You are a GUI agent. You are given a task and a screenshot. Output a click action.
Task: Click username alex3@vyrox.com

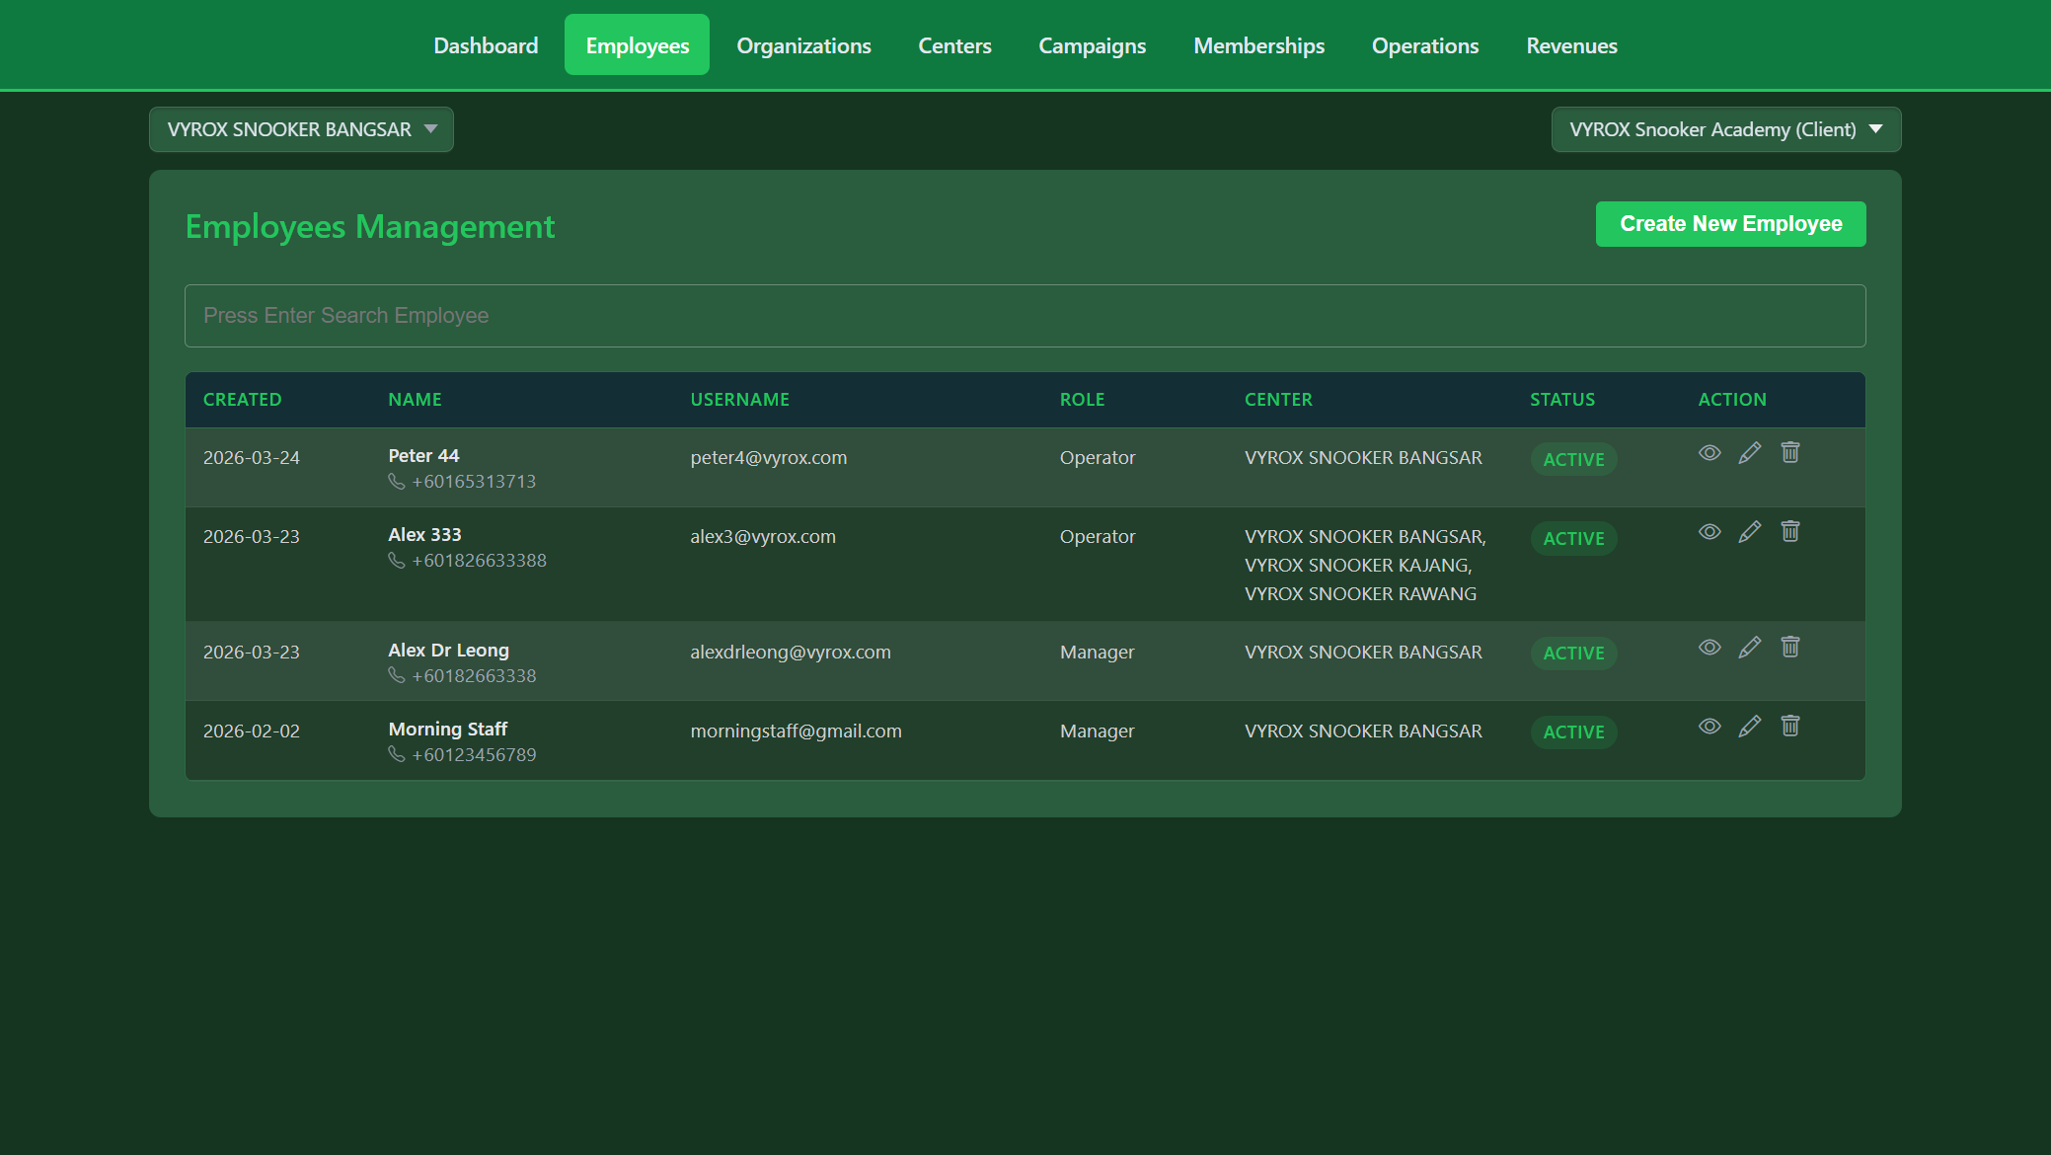point(763,536)
